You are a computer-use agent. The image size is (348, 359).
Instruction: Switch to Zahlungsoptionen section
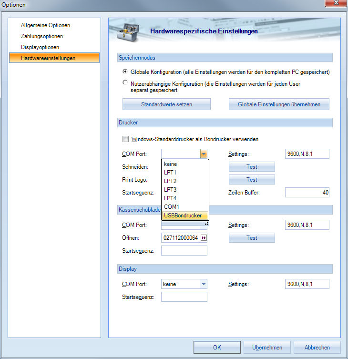tap(42, 36)
